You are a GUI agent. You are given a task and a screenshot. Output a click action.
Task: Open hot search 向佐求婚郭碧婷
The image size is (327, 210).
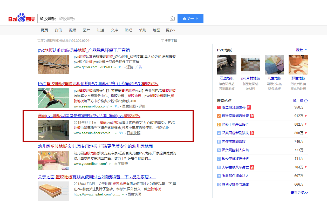click(234, 141)
